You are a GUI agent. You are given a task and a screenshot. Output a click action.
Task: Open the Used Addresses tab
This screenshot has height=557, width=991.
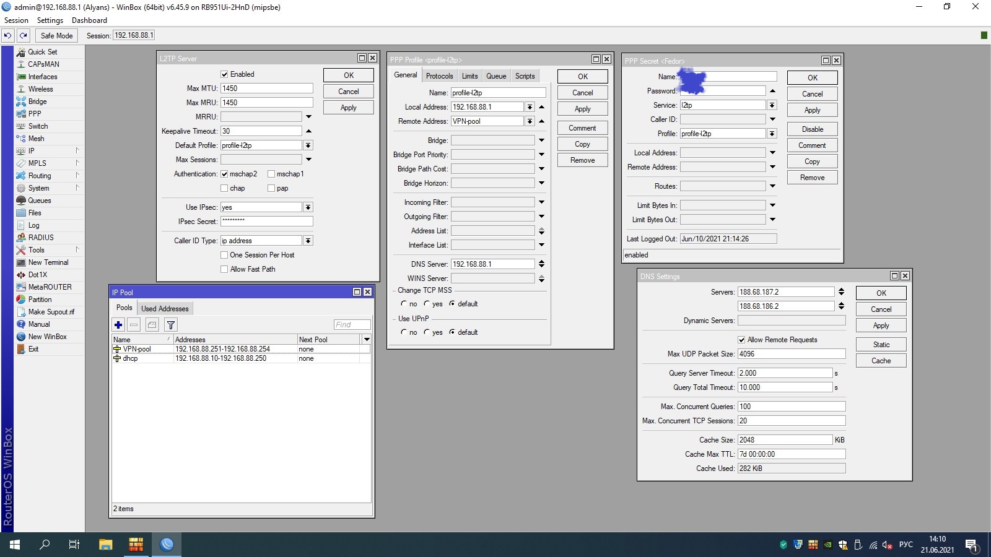165,309
